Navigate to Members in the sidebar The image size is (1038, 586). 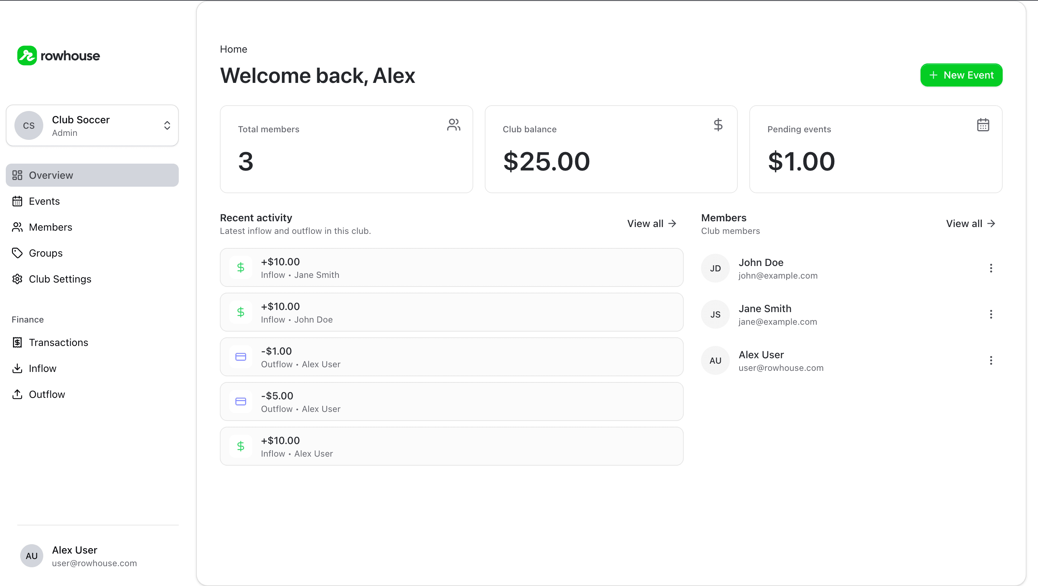(x=51, y=227)
